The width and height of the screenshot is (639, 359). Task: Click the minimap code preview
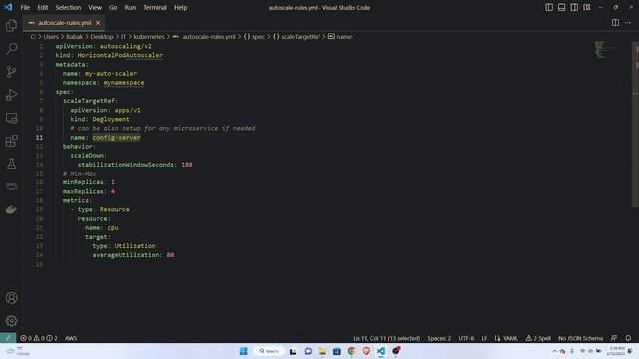coord(603,50)
